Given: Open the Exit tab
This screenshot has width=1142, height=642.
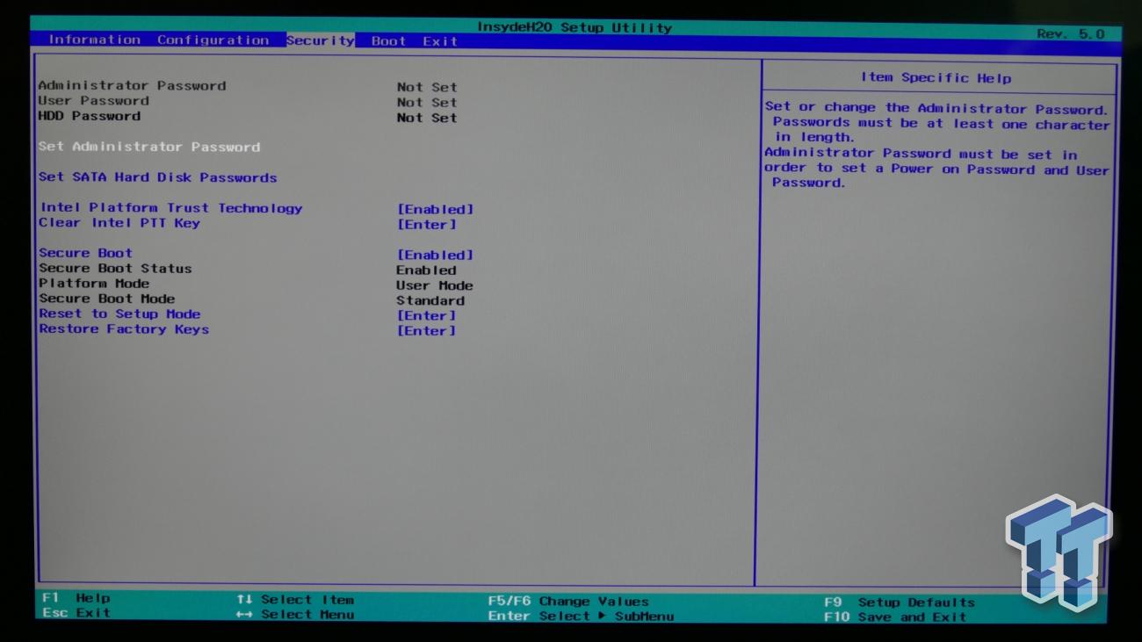Looking at the screenshot, I should click(x=440, y=40).
